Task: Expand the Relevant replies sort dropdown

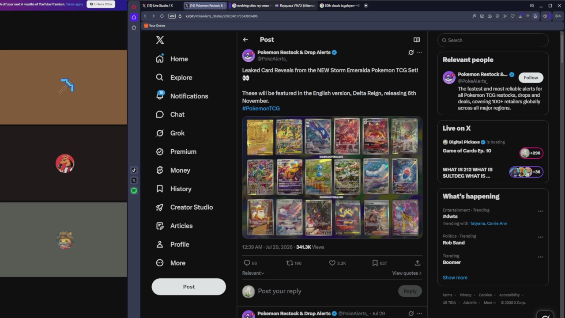Action: (253, 273)
